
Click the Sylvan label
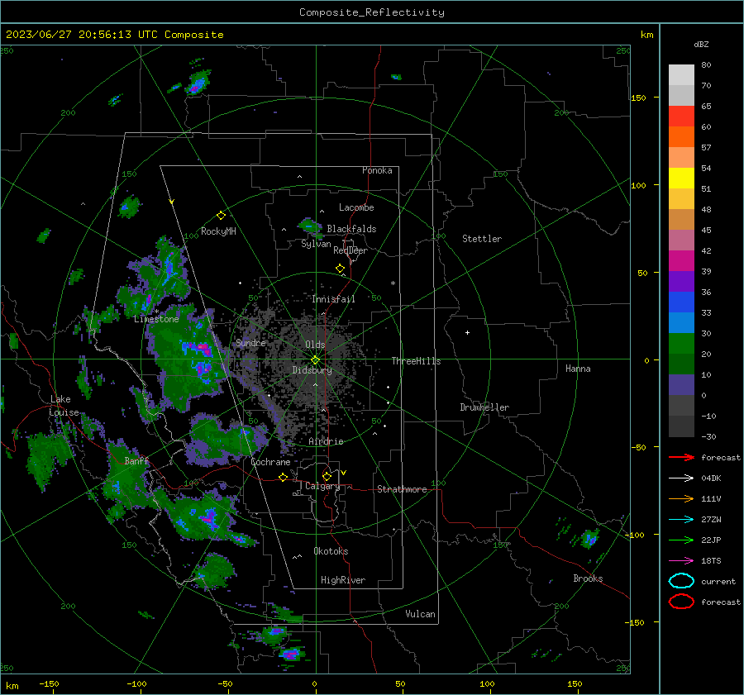pyautogui.click(x=316, y=244)
